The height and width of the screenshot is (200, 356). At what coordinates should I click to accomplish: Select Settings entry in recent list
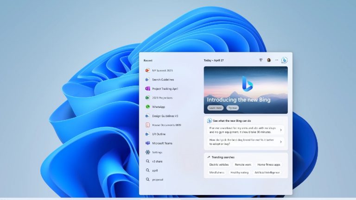tap(157, 152)
